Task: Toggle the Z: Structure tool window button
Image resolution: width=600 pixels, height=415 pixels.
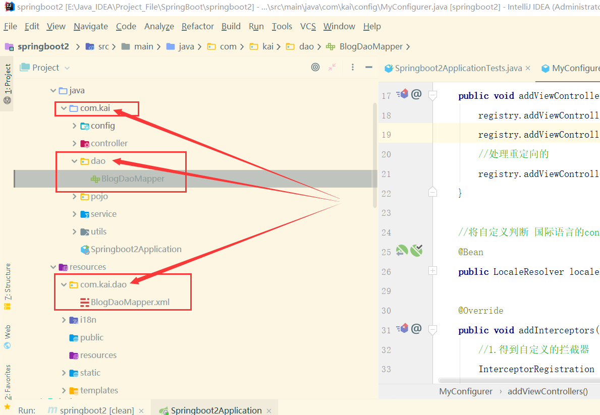Action: (x=7, y=286)
